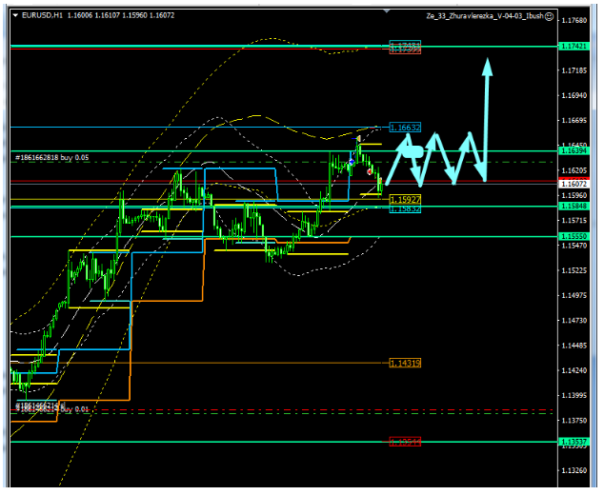Click the green 1.17421 price axis tag
The height and width of the screenshot is (495, 604).
click(574, 46)
